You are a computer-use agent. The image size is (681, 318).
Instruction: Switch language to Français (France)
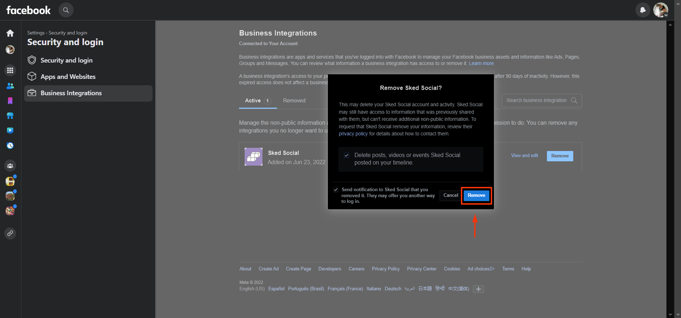345,289
